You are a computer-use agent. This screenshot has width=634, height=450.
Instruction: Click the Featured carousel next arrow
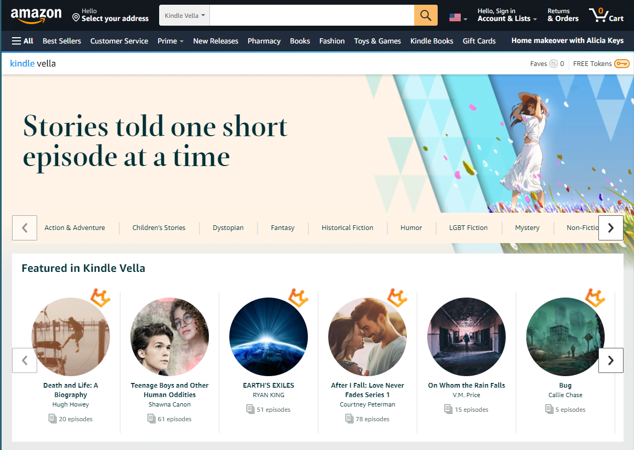tap(611, 360)
